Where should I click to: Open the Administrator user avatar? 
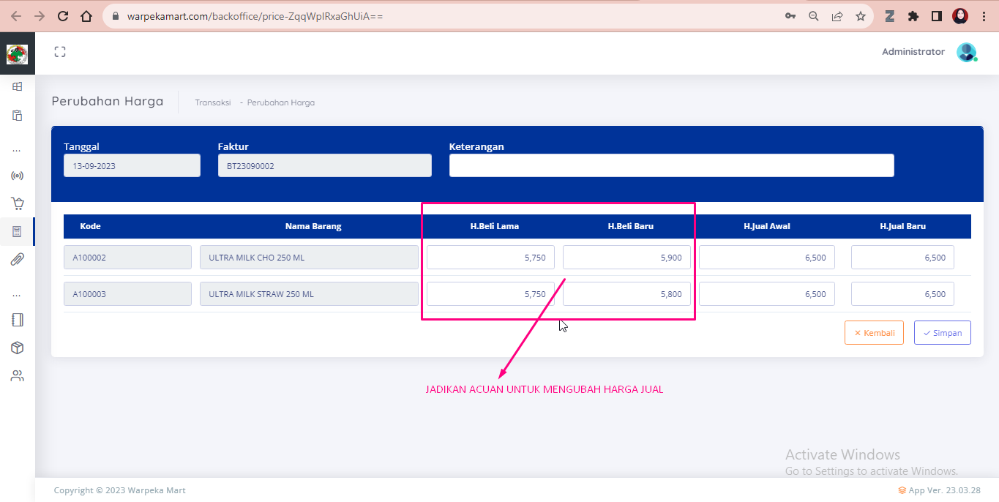click(967, 52)
